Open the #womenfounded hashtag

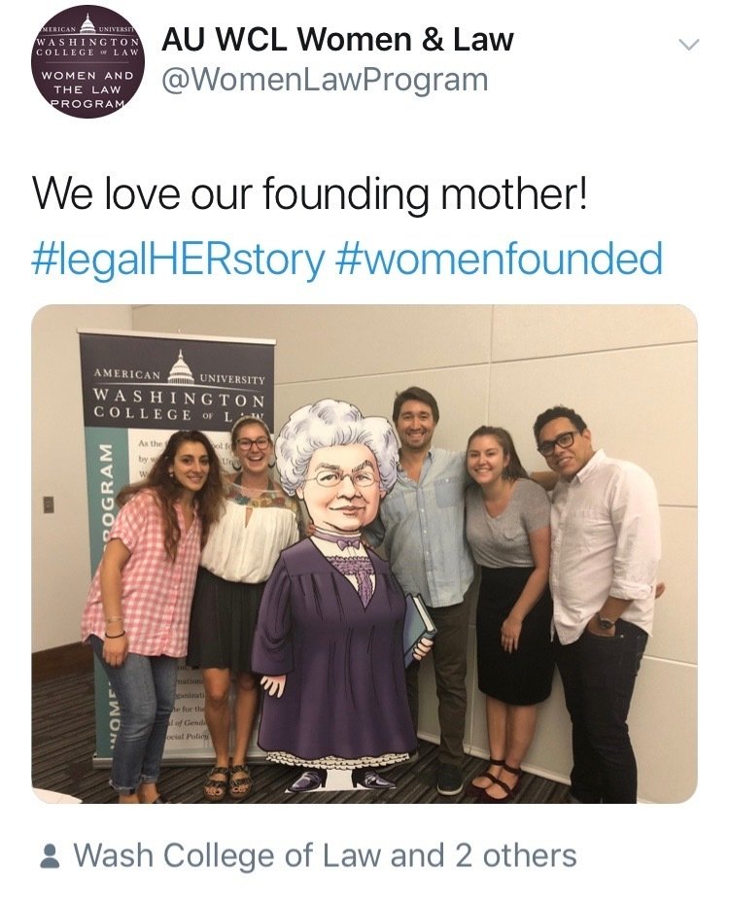499,258
